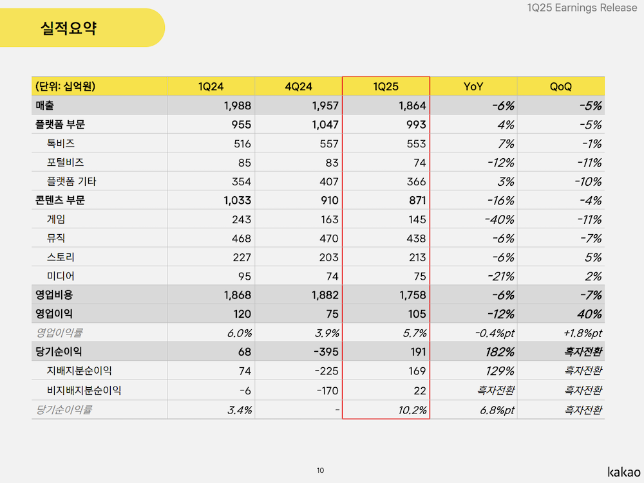This screenshot has width=644, height=483.
Task: Click the 1Q25 Earnings Release header text
Action: tap(582, 8)
